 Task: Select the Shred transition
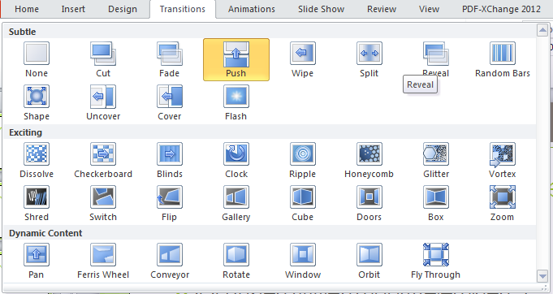click(x=37, y=203)
